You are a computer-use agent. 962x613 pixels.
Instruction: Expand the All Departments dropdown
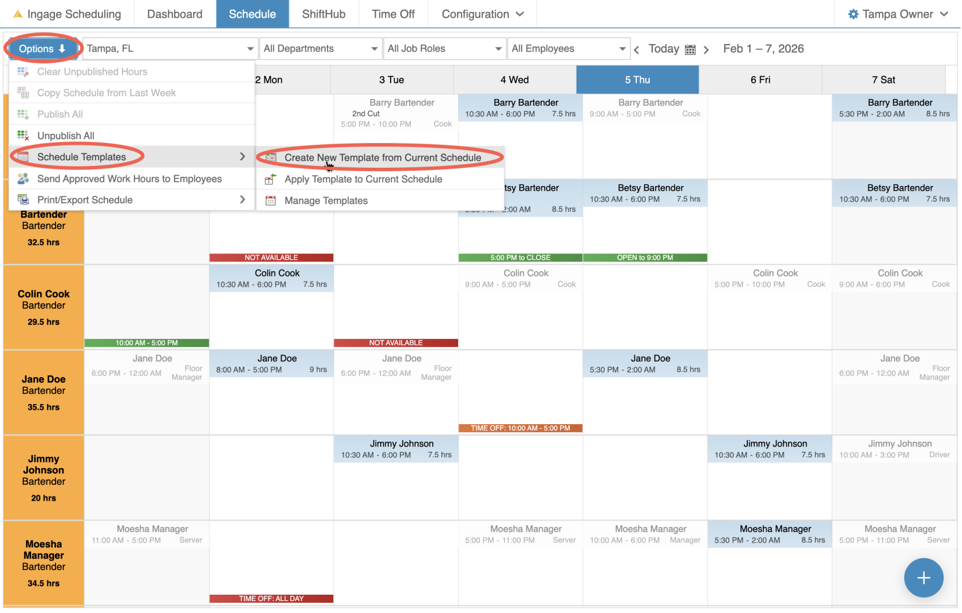(321, 49)
